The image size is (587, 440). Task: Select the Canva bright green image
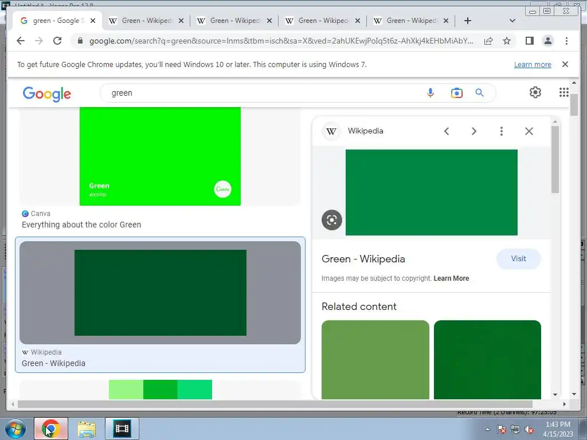161,156
